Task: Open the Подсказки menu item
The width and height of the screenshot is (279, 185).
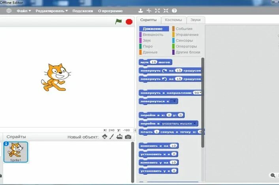Action: point(83,11)
